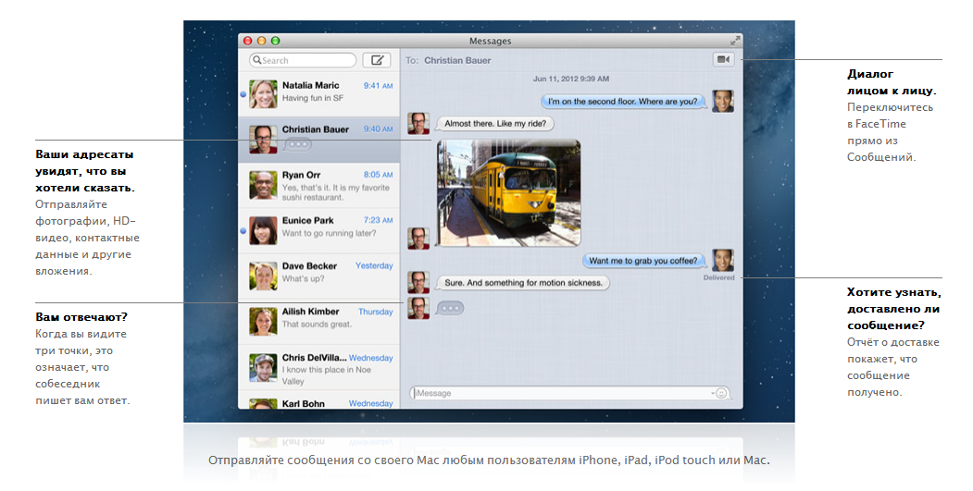The height and width of the screenshot is (491, 973).
Task: Click the Yesterday label on Dave Becker's row
Action: [374, 265]
